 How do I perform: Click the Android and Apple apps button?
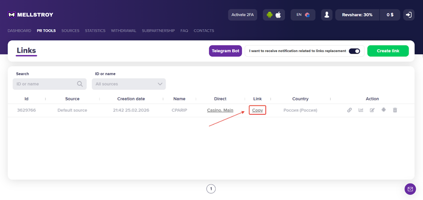274,15
